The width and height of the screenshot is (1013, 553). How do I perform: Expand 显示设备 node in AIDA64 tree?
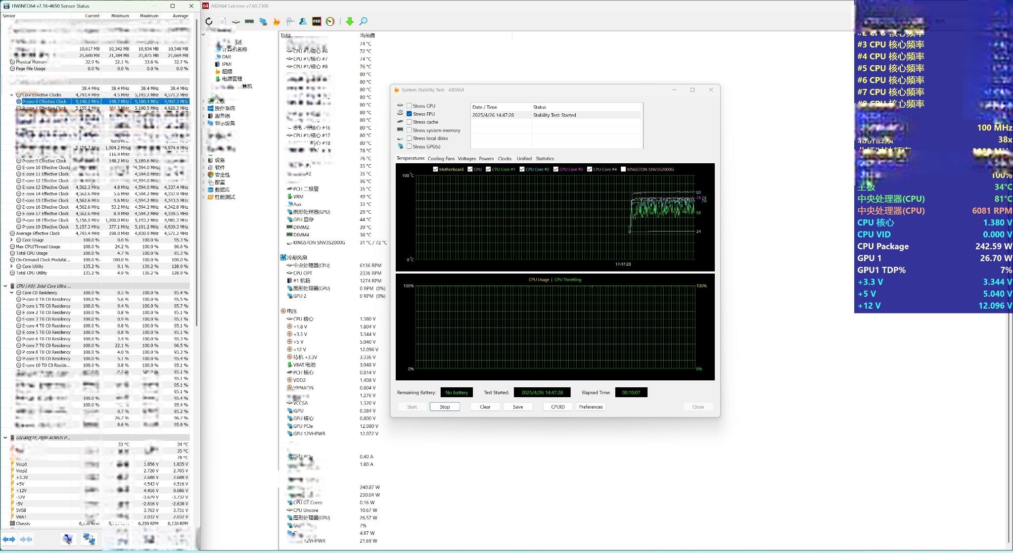(203, 123)
